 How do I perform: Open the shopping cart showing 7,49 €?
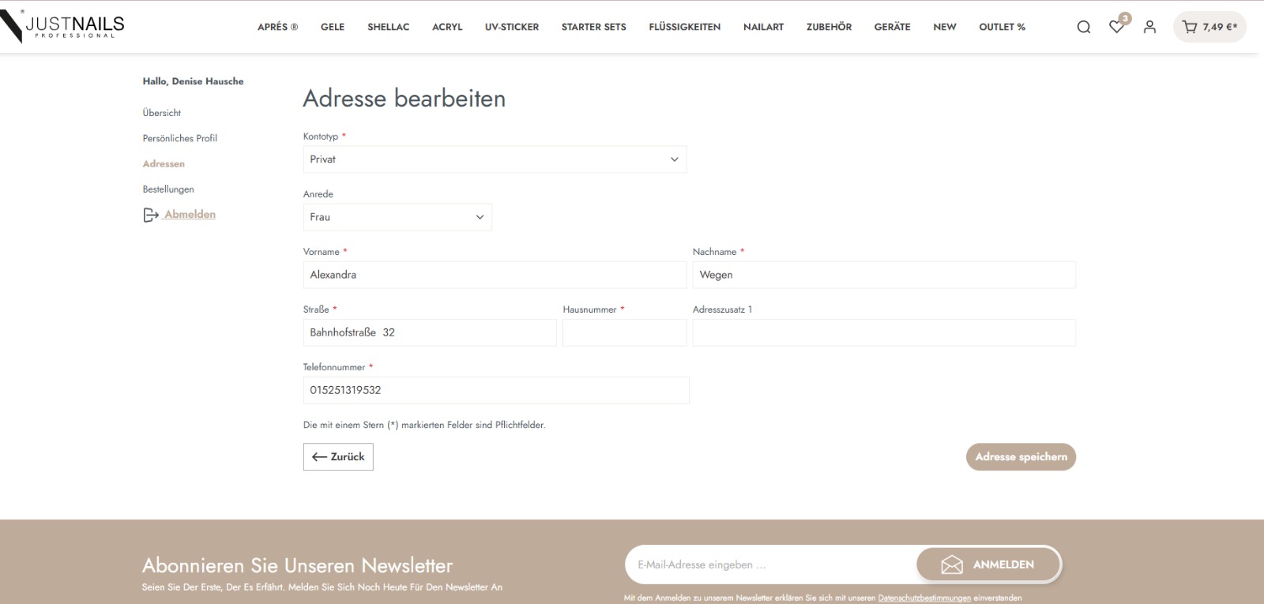[1209, 27]
